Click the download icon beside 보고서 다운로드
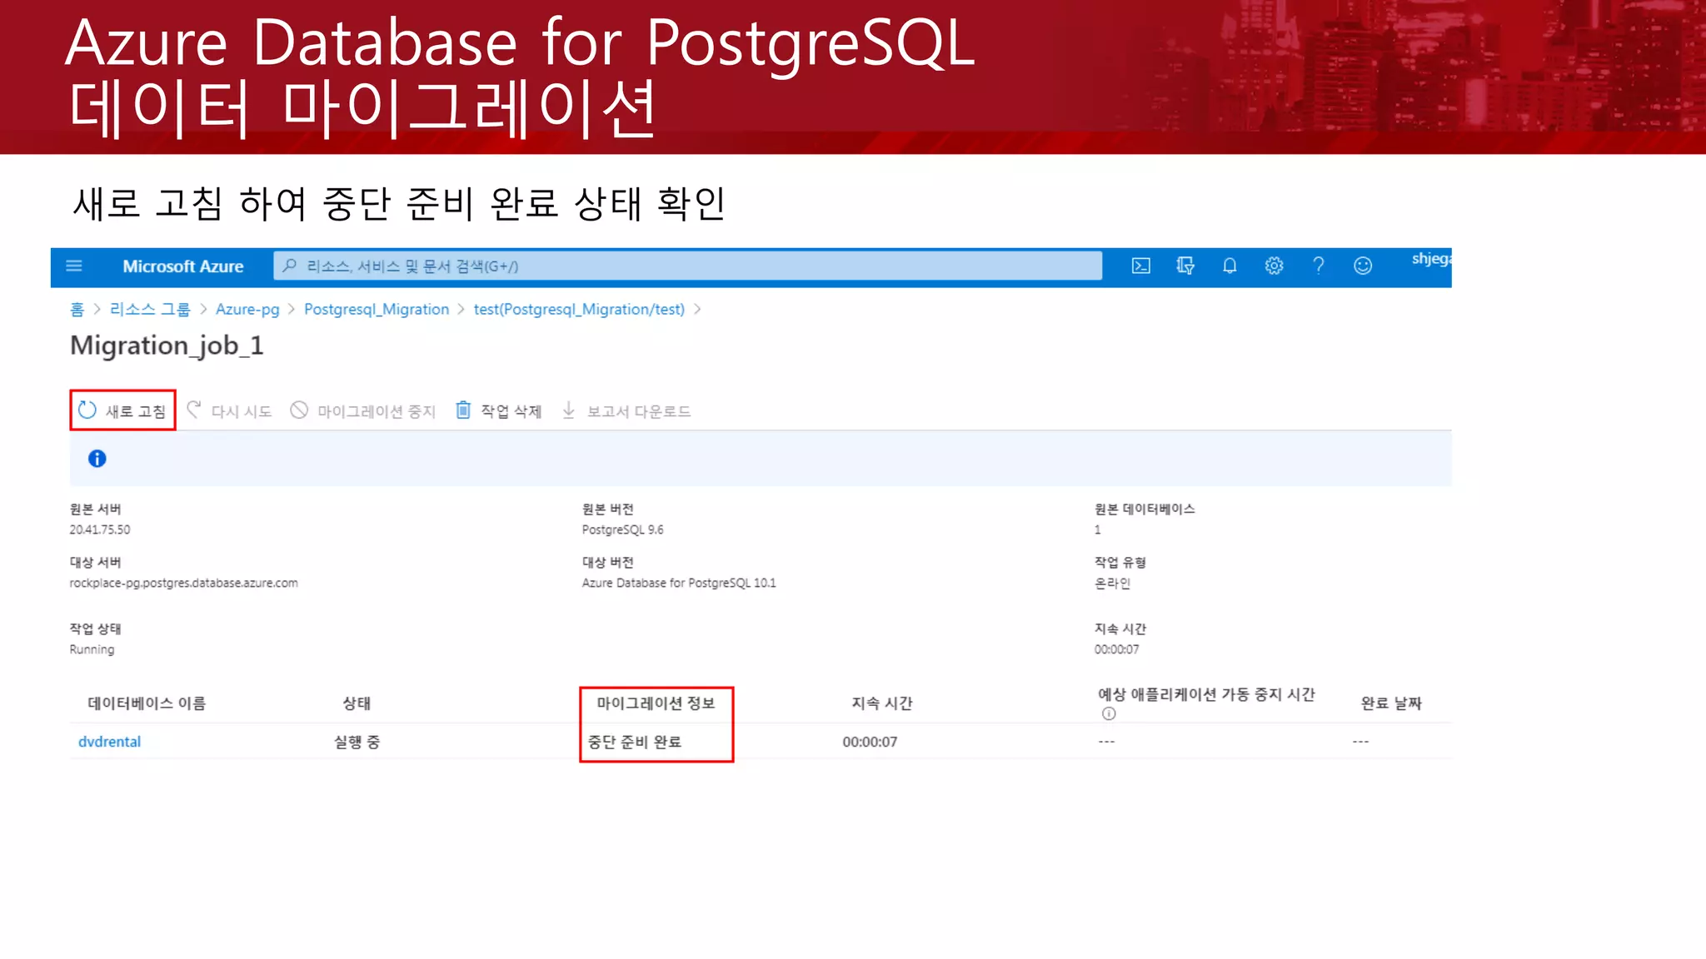This screenshot has height=959, width=1706. coord(569,410)
